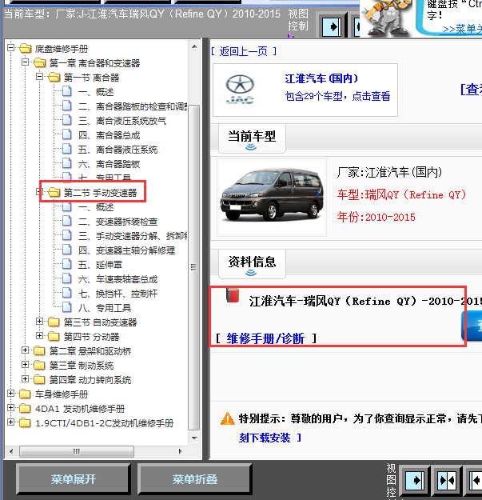Click the tree horizontal scrollbar thumb
The width and height of the screenshot is (482, 500).
77,451
